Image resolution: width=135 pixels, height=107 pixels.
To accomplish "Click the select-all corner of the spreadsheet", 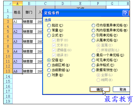I will point(8,4).
